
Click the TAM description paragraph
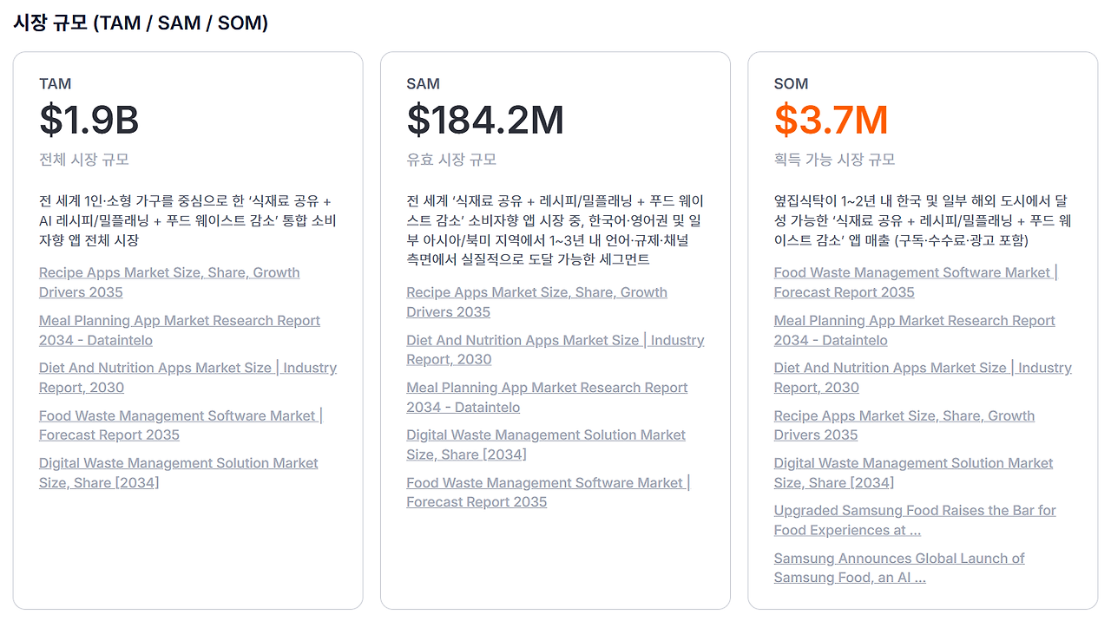(187, 220)
